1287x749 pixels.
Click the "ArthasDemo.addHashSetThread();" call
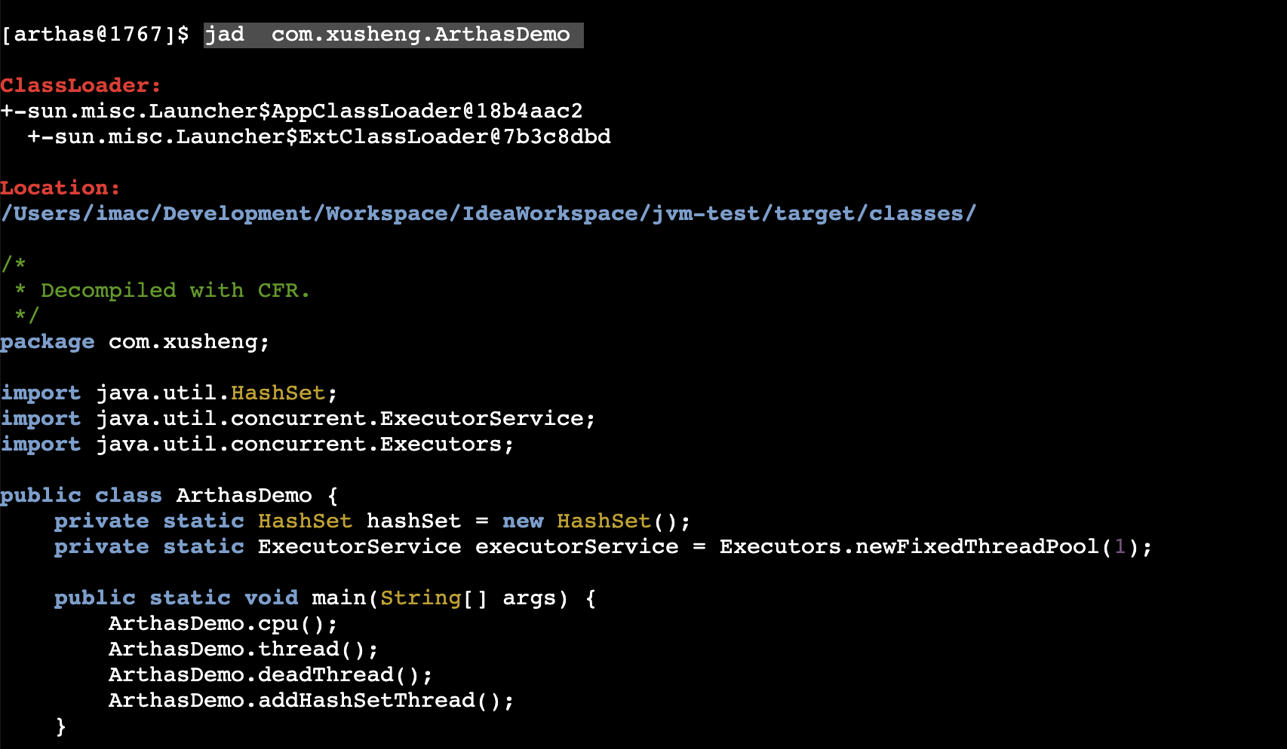(312, 701)
